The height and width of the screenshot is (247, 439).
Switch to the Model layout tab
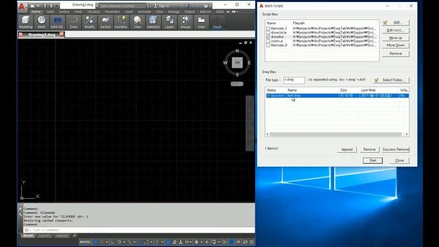click(x=28, y=235)
